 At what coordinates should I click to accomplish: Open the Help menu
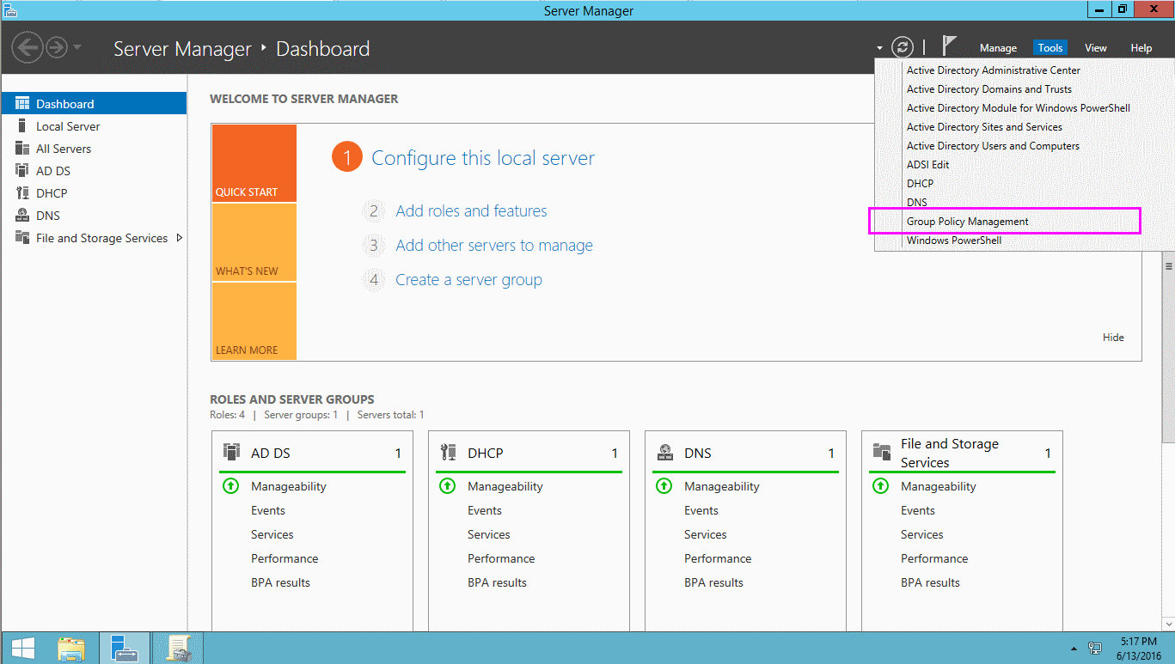(1141, 48)
